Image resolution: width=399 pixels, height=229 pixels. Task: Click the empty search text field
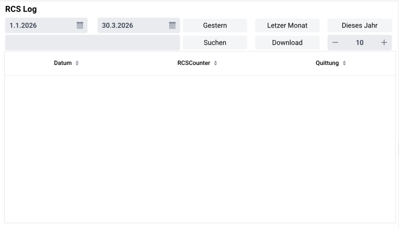(x=92, y=43)
